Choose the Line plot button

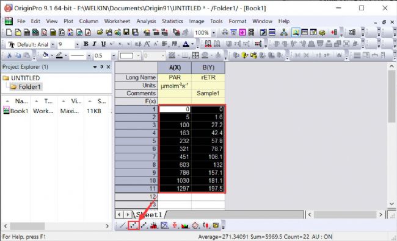tap(123, 225)
